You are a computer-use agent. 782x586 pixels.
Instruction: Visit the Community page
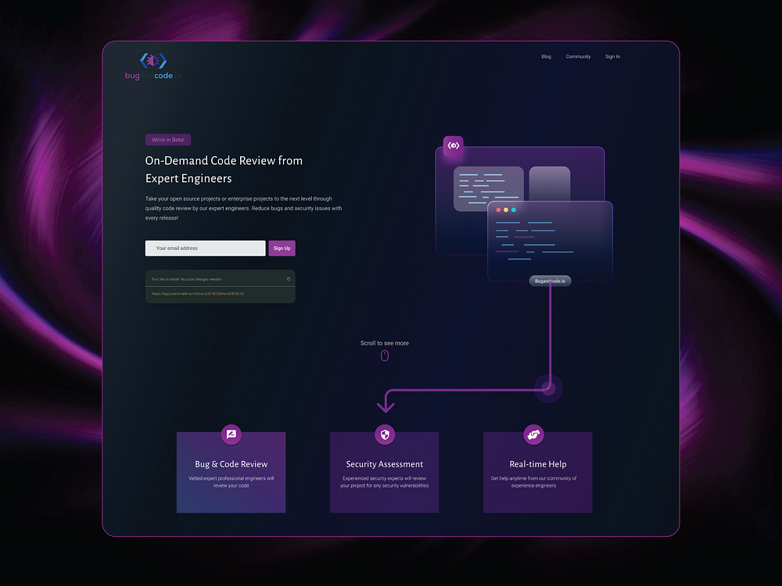point(578,56)
